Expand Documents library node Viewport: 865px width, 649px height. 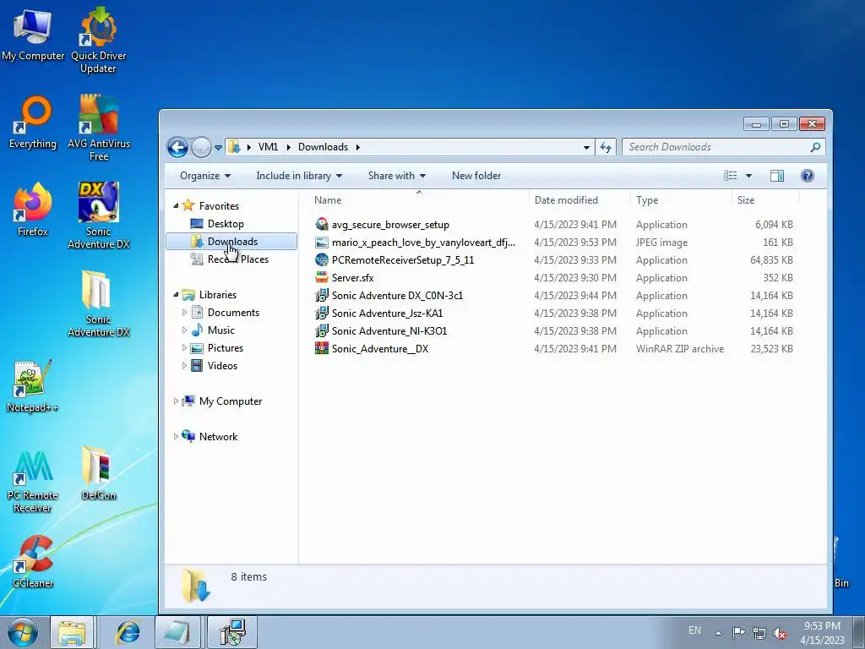[184, 313]
